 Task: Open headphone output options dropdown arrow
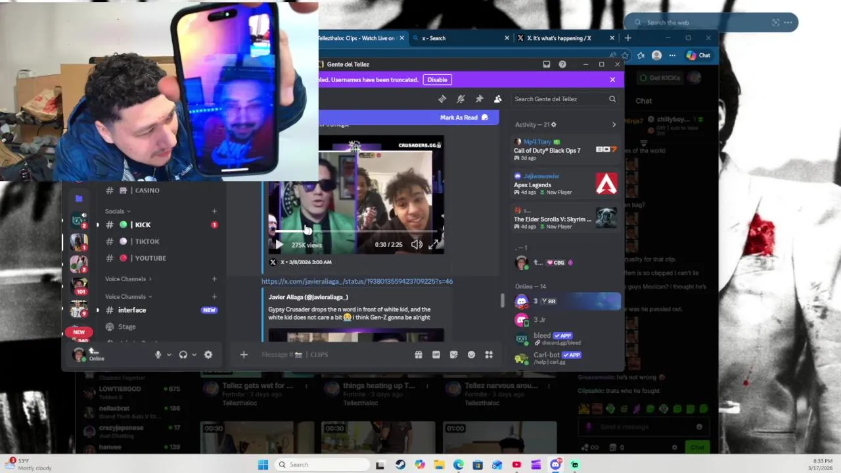pos(194,355)
